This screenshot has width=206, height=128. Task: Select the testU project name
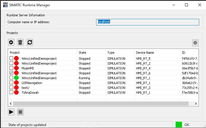[x=25, y=88]
